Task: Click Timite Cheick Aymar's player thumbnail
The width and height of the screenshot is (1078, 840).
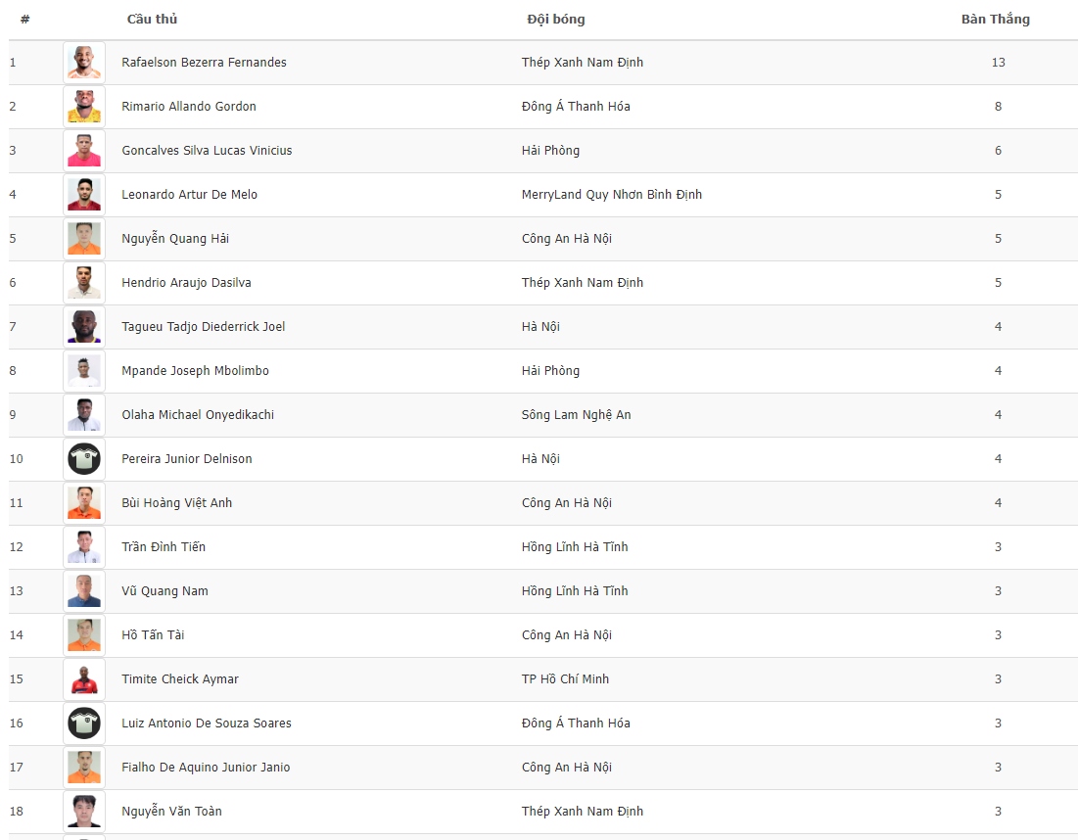Action: click(84, 679)
